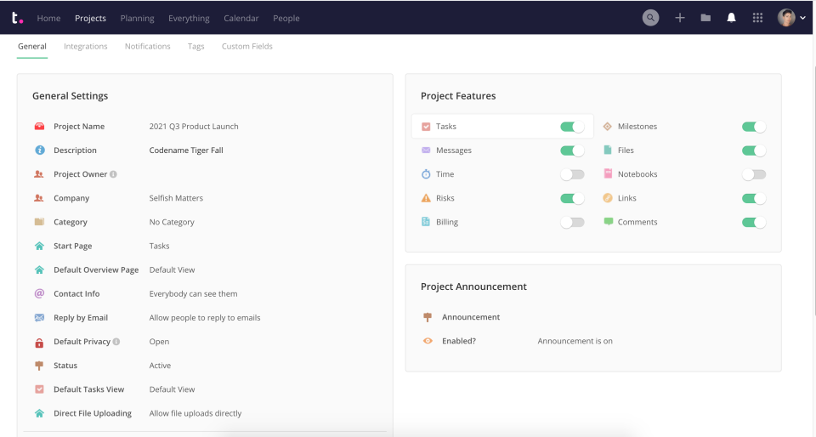The image size is (816, 437).
Task: Click the plus quick-add icon
Action: [x=680, y=18]
